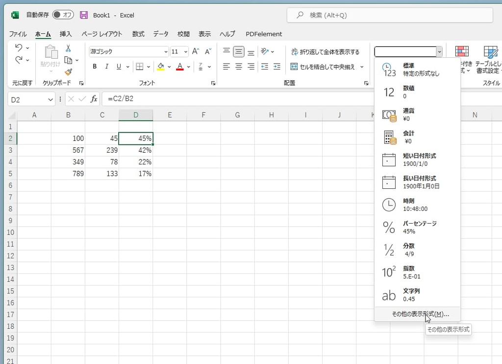
Task: Expand the font color dropdown arrow
Action: point(189,67)
